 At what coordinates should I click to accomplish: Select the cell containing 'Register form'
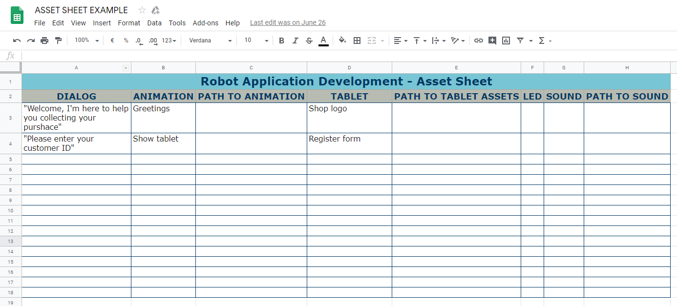tap(349, 143)
